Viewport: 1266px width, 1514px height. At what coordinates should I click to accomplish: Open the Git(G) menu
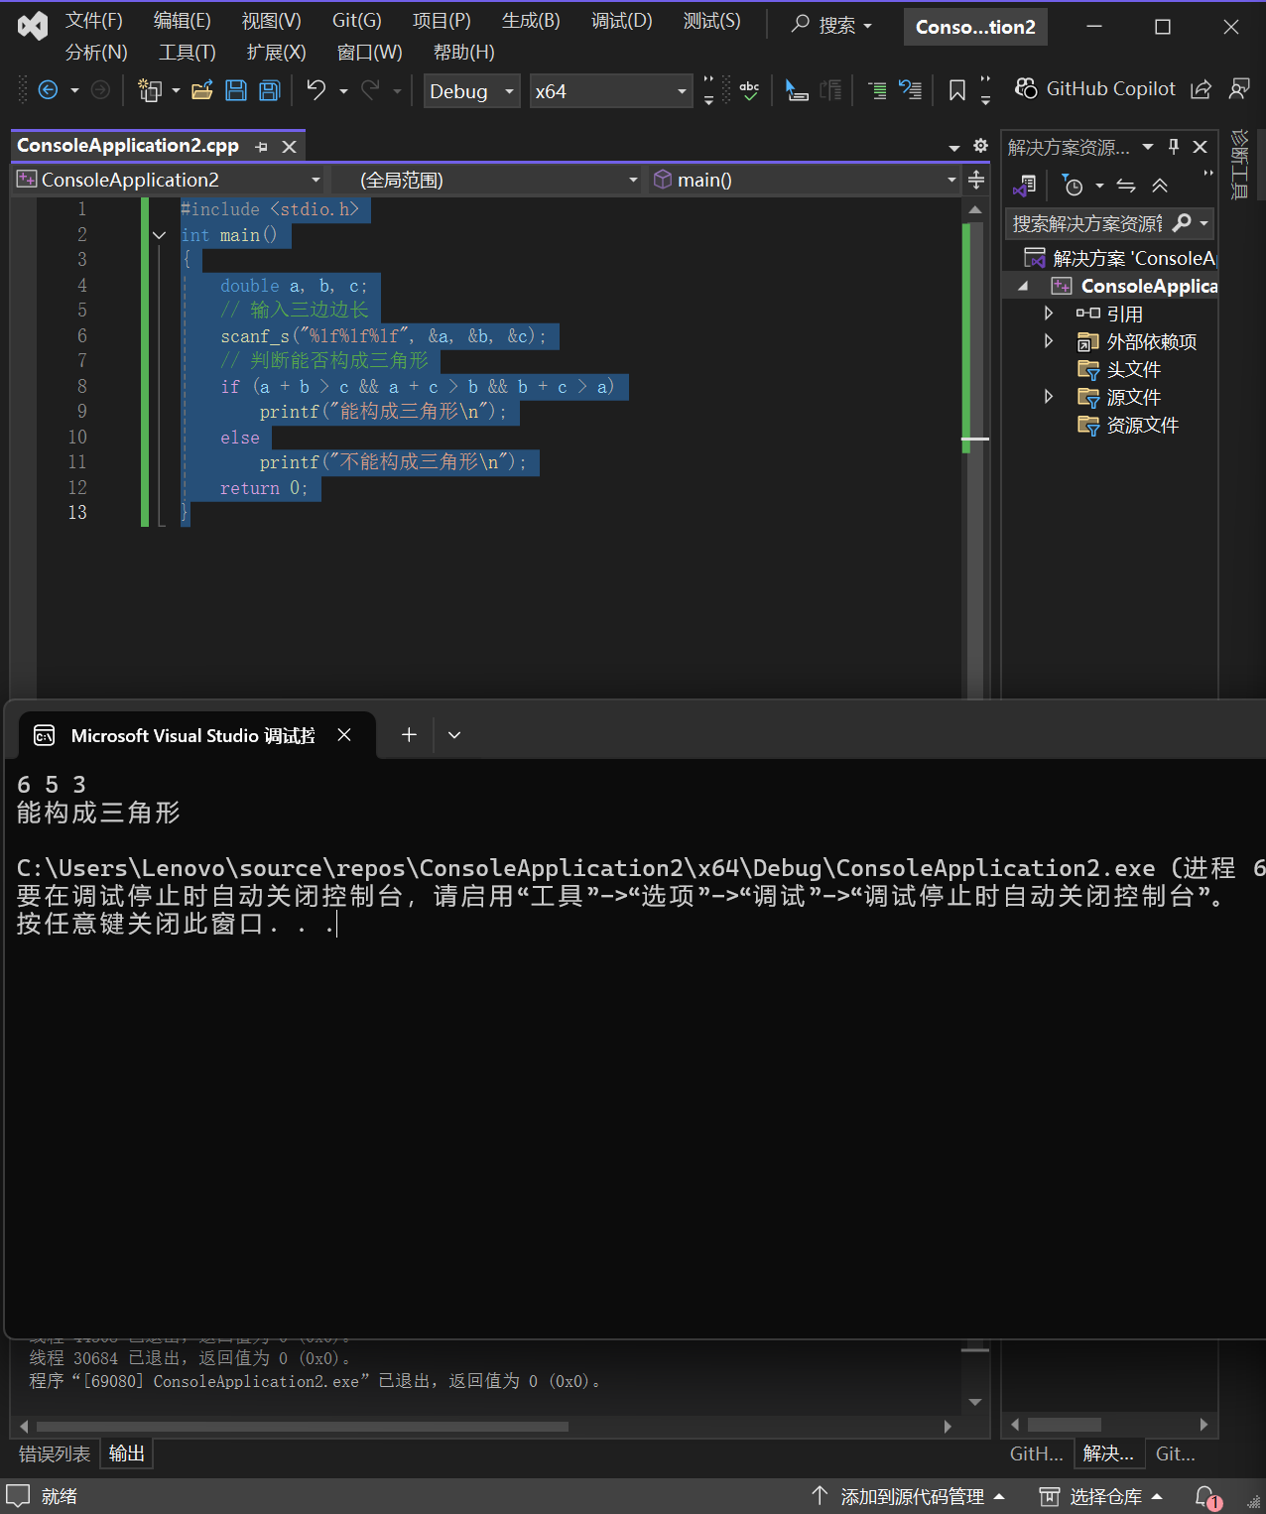[x=357, y=20]
